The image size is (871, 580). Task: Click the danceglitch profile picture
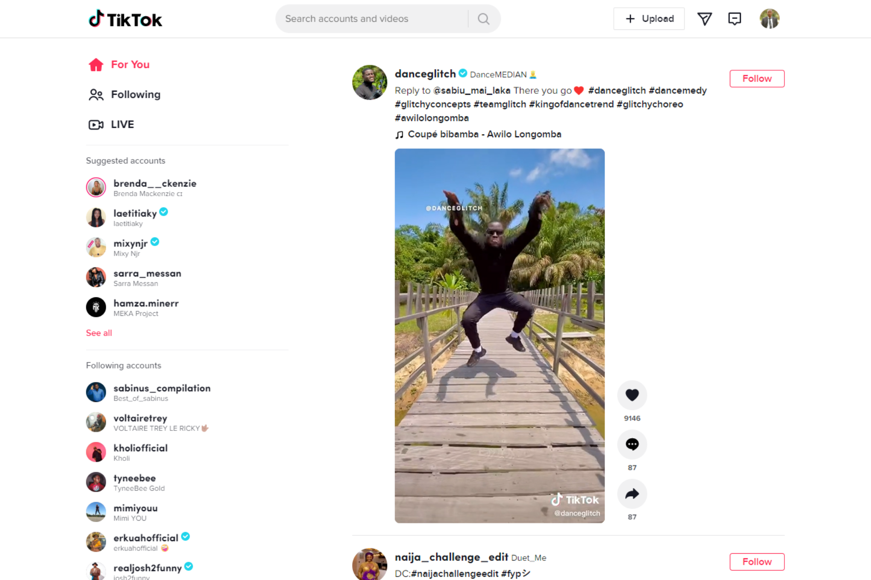(370, 82)
